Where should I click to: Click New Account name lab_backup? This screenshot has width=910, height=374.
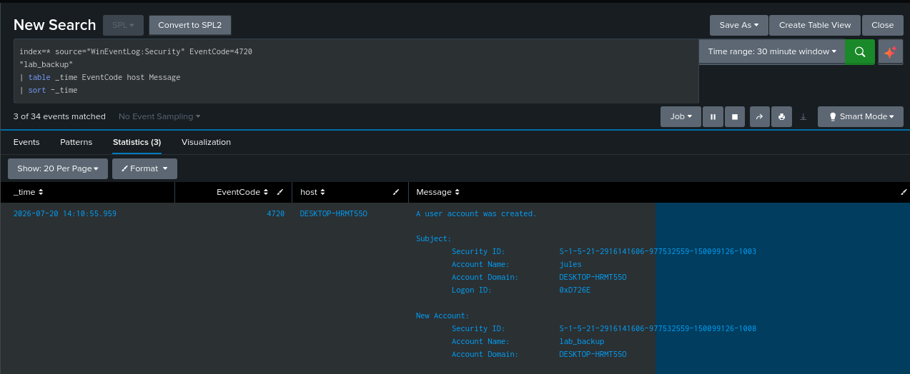(581, 341)
